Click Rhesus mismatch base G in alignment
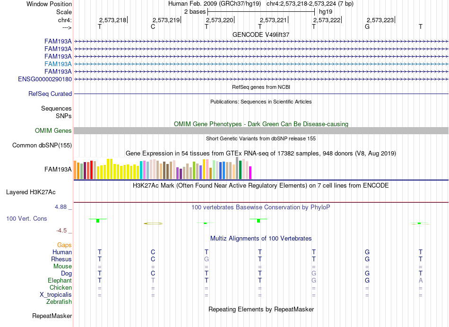 tap(207, 259)
